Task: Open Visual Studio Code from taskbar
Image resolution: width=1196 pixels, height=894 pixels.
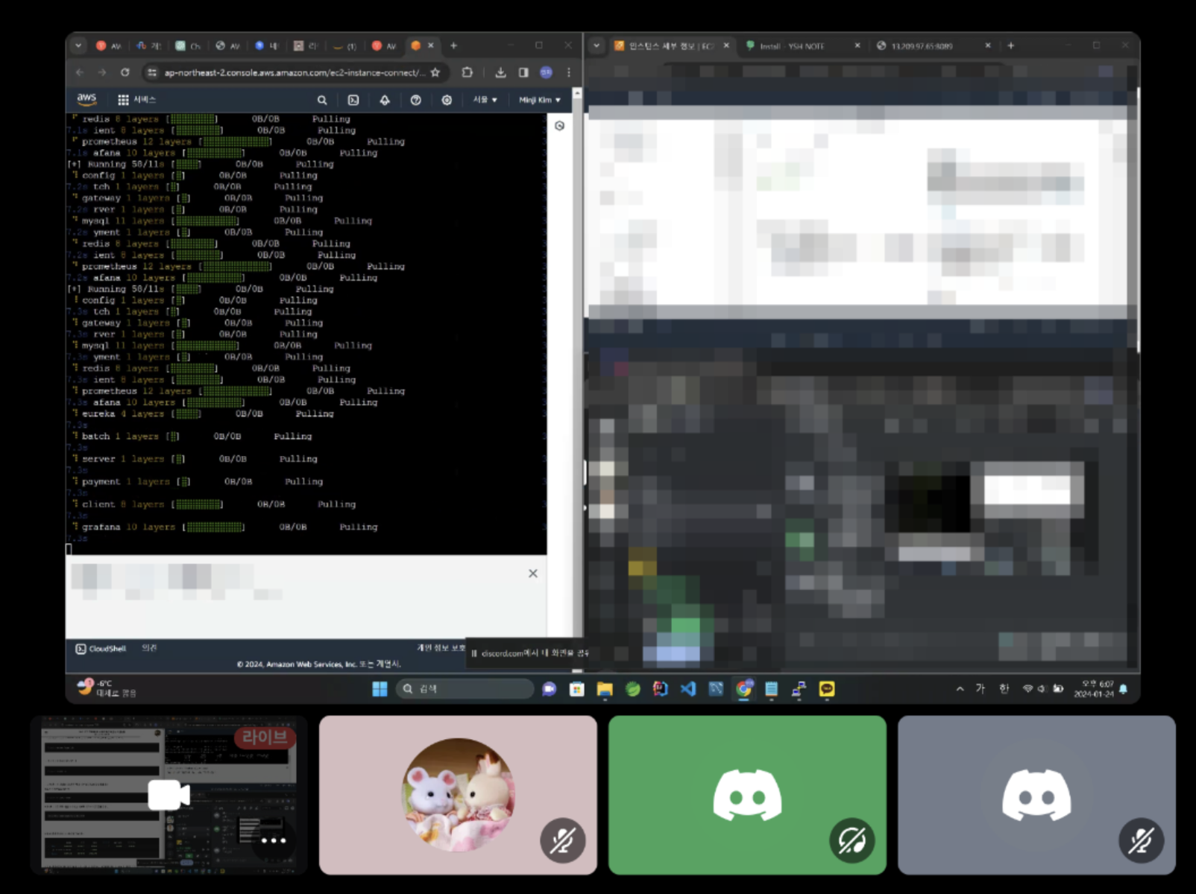Action: (688, 689)
